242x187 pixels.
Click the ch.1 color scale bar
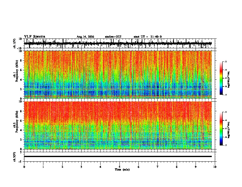coord(221,78)
